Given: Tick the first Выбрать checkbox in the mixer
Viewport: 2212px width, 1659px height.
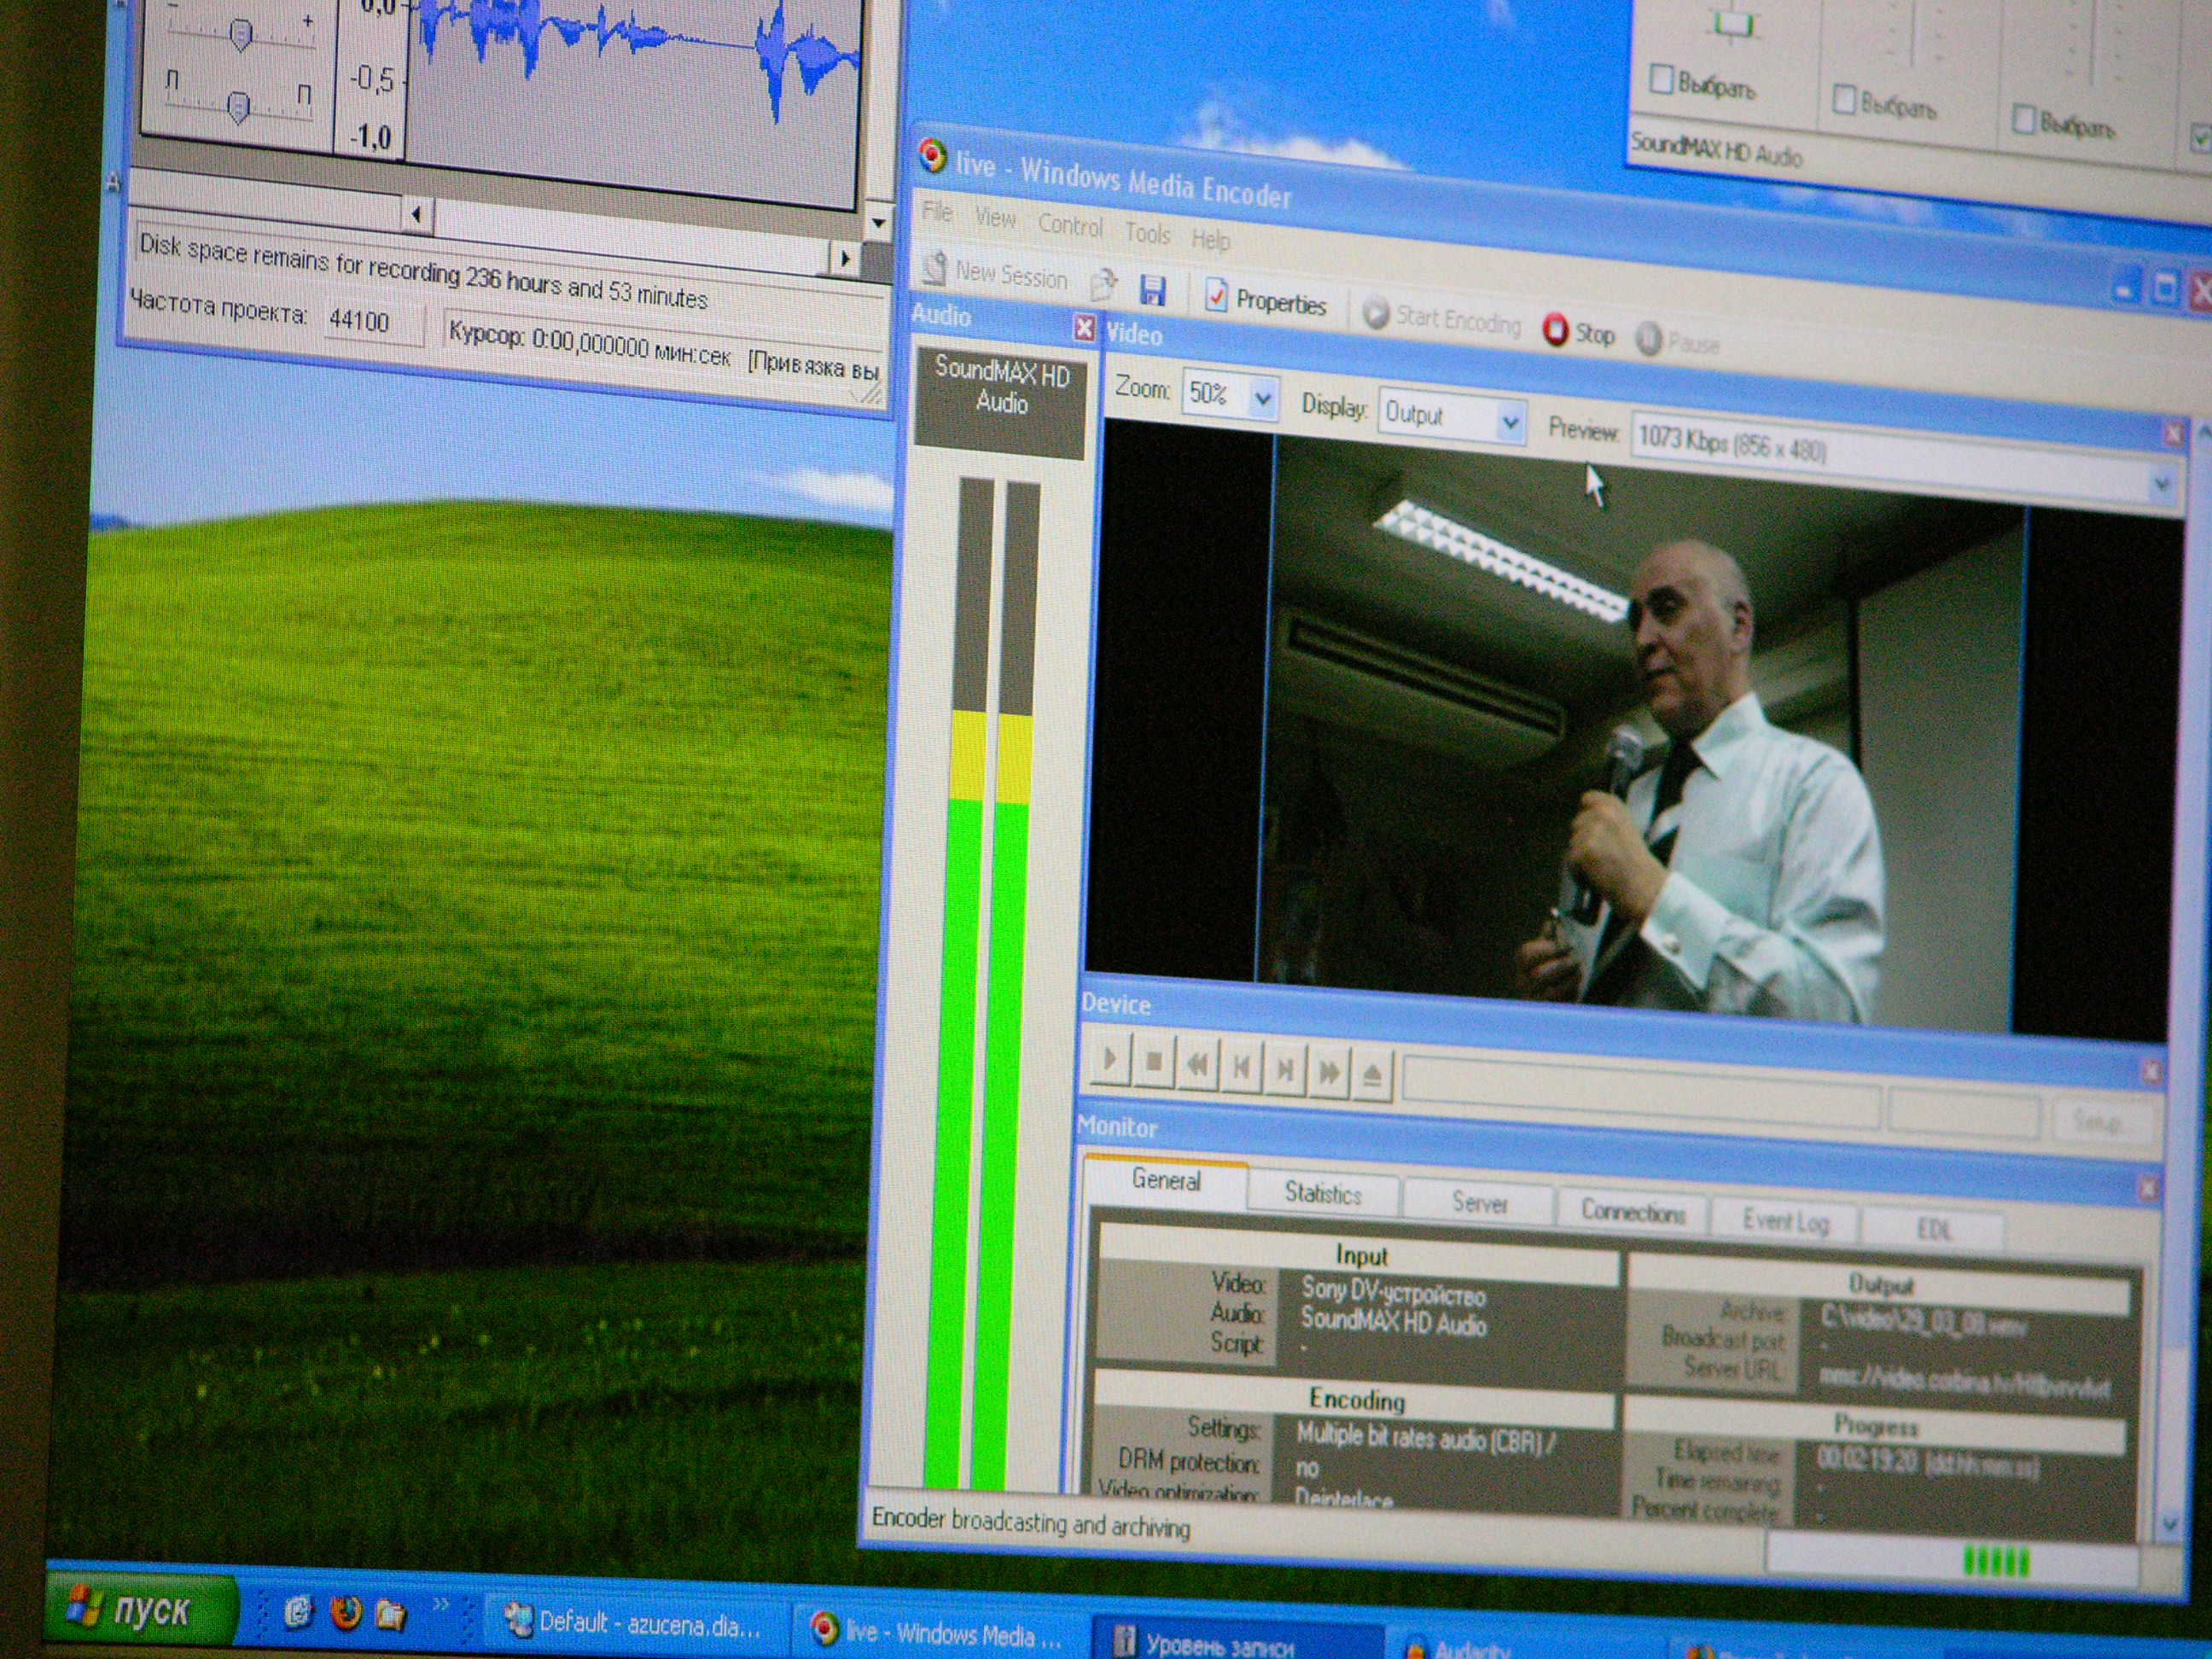Looking at the screenshot, I should [x=1661, y=79].
